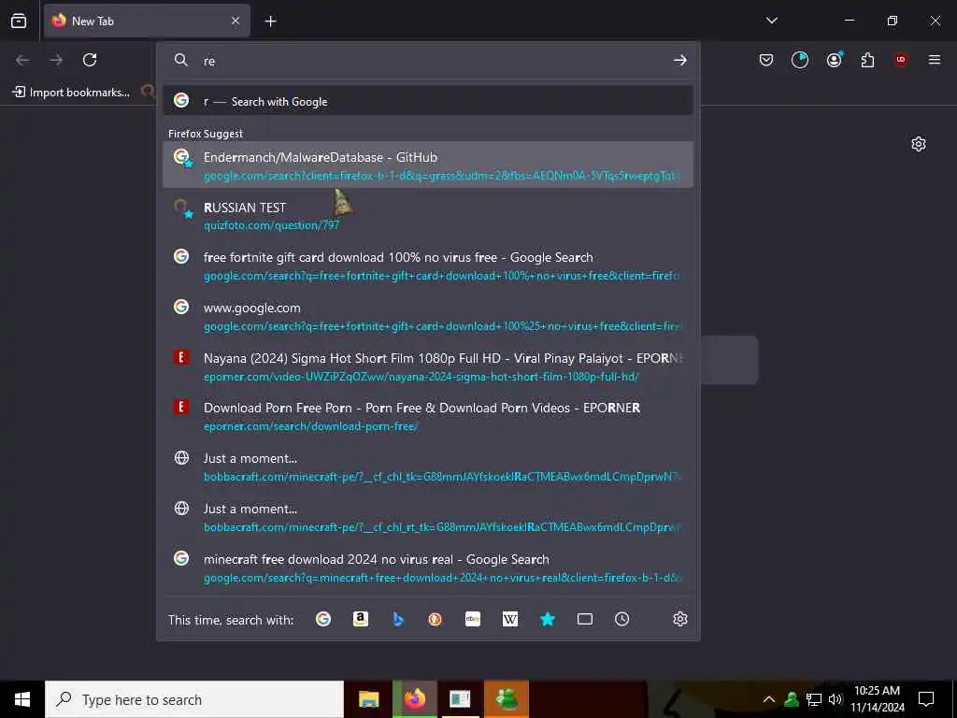Open first 'Just a moment...' bobbacraft suggestion
This screenshot has width=957, height=718.
[x=428, y=467]
